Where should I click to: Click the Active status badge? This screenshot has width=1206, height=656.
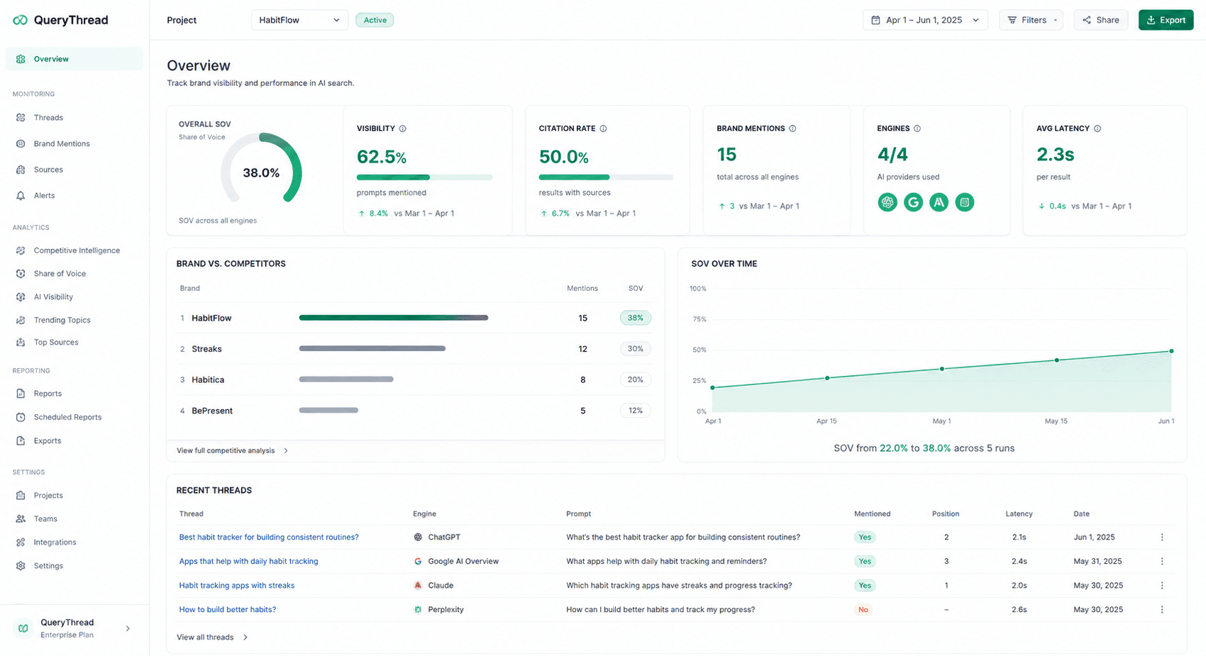(x=375, y=20)
